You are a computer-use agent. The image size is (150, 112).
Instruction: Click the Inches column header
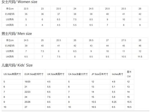[x=118, y=74]
